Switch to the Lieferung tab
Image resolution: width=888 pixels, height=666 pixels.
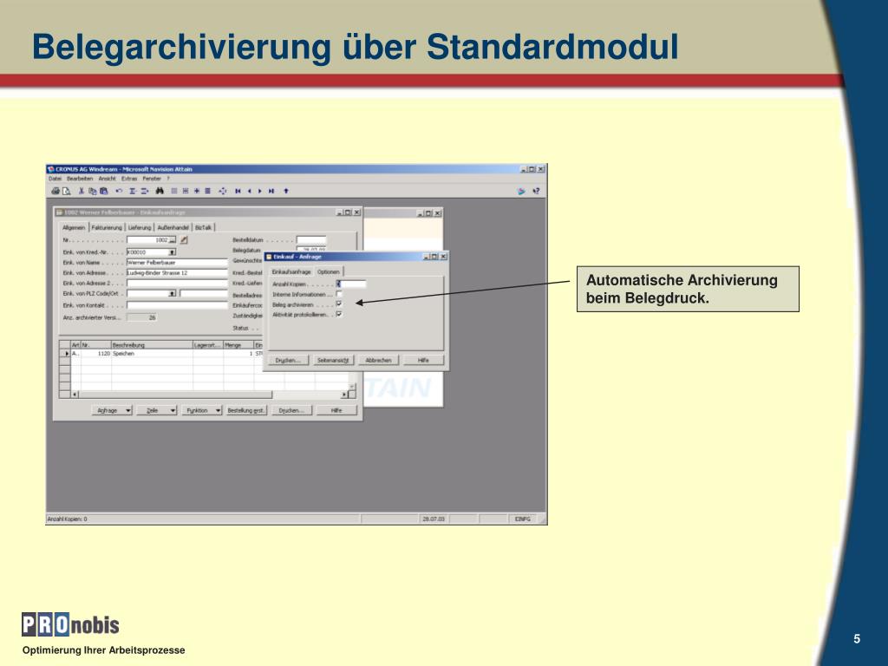point(140,228)
